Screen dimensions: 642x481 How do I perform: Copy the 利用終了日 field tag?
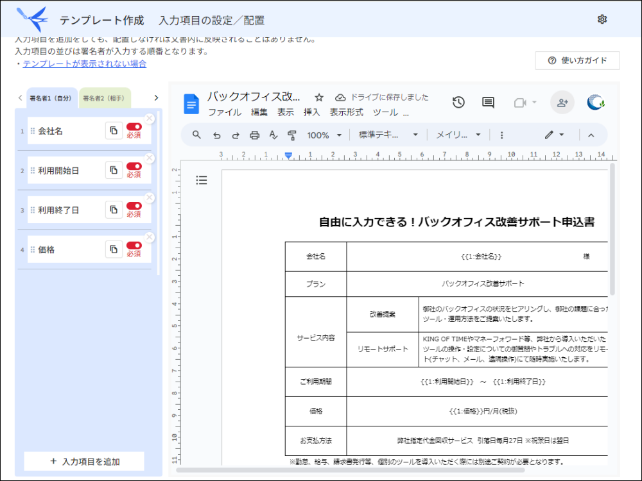pos(114,210)
